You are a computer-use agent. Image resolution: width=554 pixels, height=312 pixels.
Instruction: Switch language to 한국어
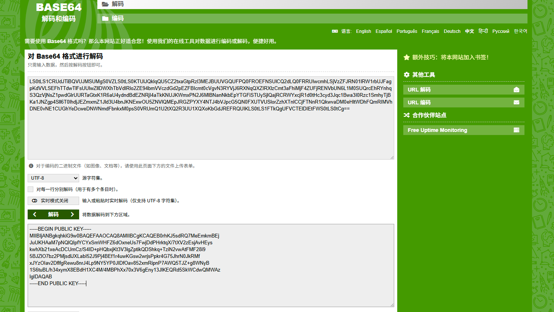point(520,31)
